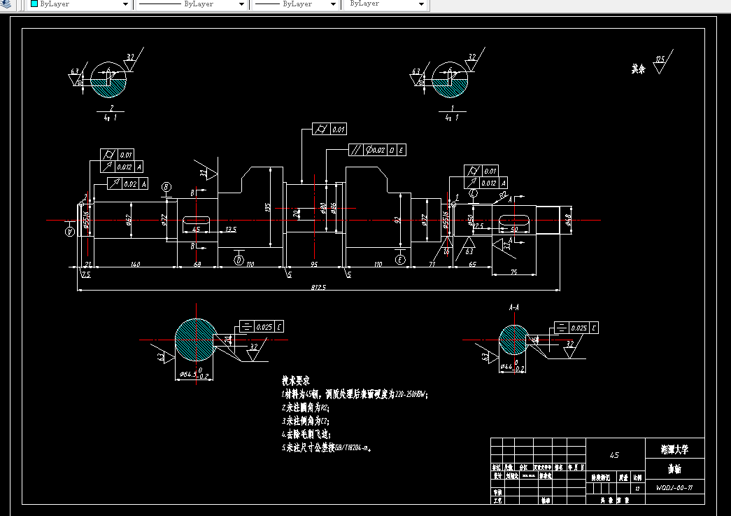This screenshot has width=731, height=516.
Task: Select requirement line 1 about 45 steel hardness
Action: pos(355,394)
